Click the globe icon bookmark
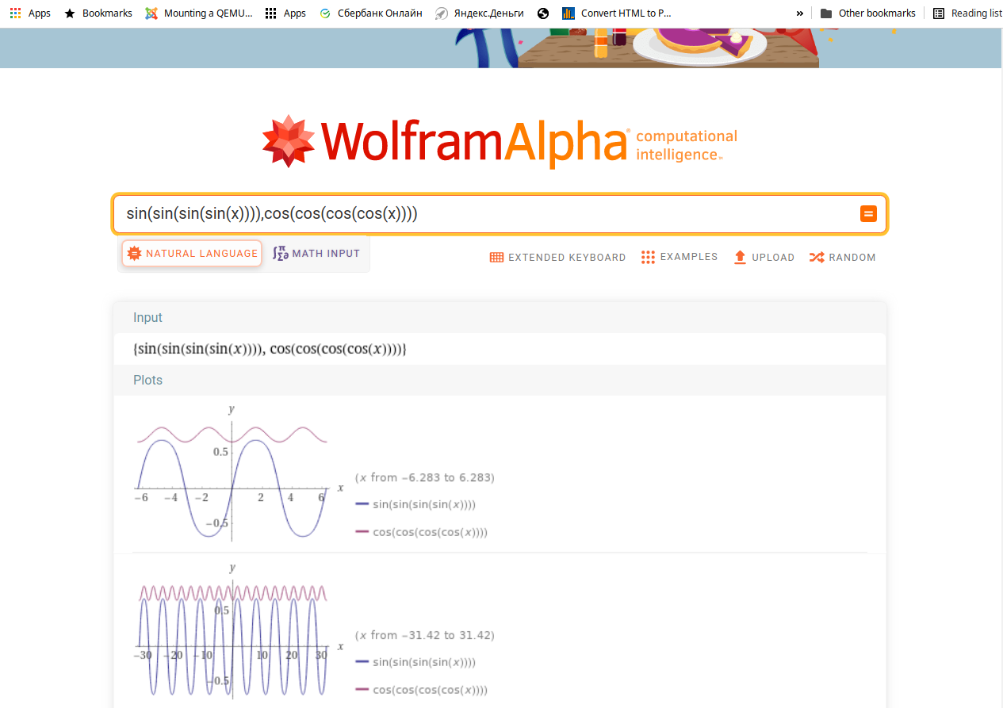This screenshot has width=1003, height=708. tap(543, 13)
